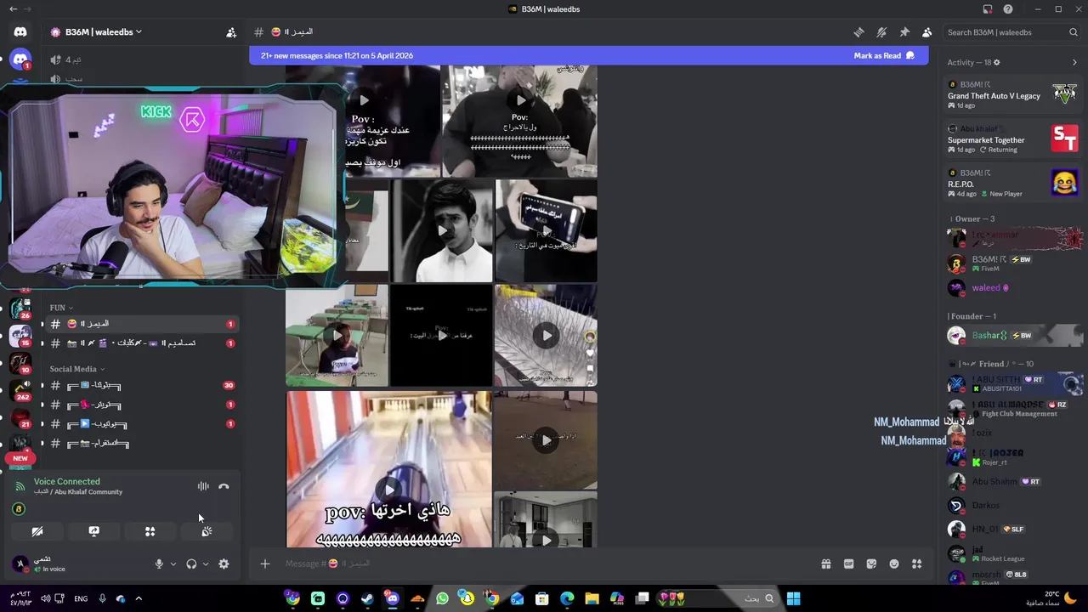Click server icon with 26 badge
The height and width of the screenshot is (612, 1088).
point(20,309)
